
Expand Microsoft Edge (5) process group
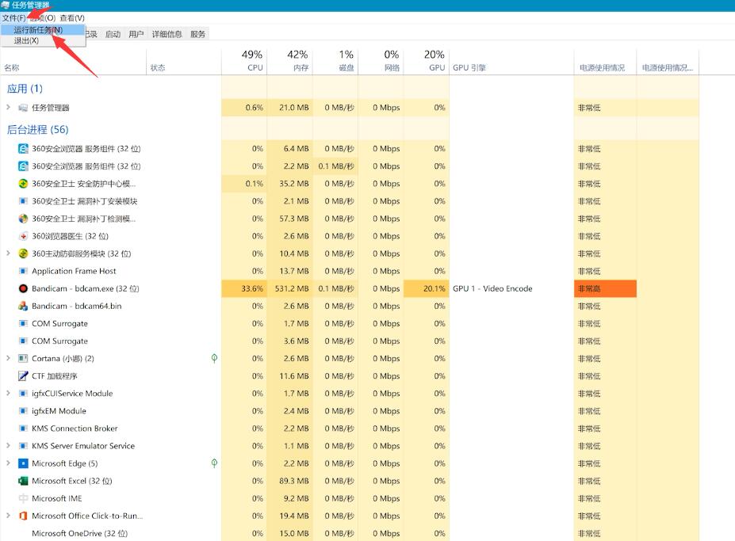tap(8, 463)
